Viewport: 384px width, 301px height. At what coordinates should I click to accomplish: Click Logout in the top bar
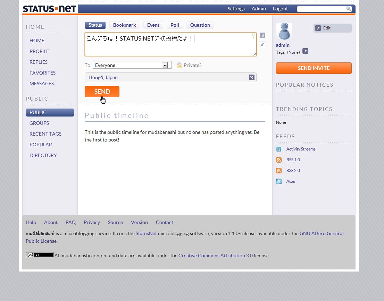click(280, 9)
